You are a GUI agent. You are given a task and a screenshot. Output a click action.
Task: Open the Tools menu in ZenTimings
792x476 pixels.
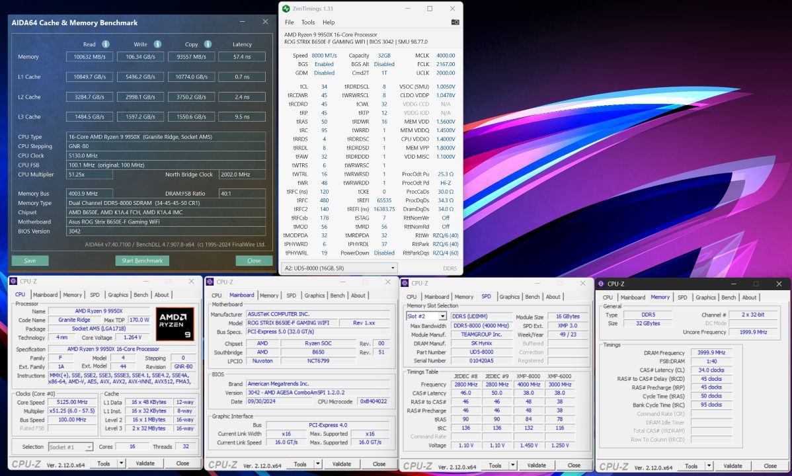[308, 22]
